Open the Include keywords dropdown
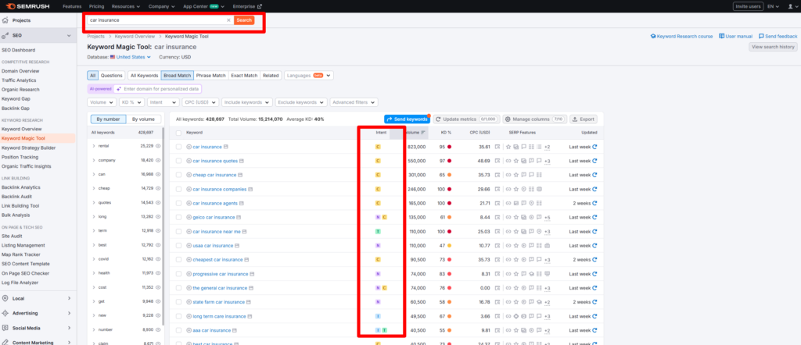This screenshot has height=345, width=801. (x=247, y=102)
